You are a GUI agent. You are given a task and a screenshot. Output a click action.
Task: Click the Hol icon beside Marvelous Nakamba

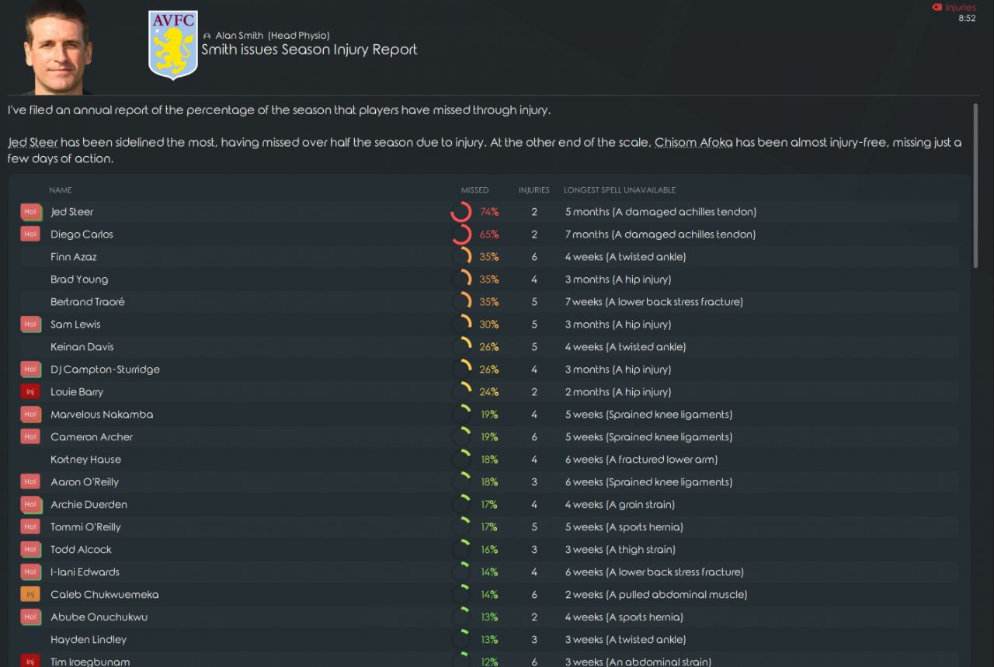pyautogui.click(x=30, y=415)
